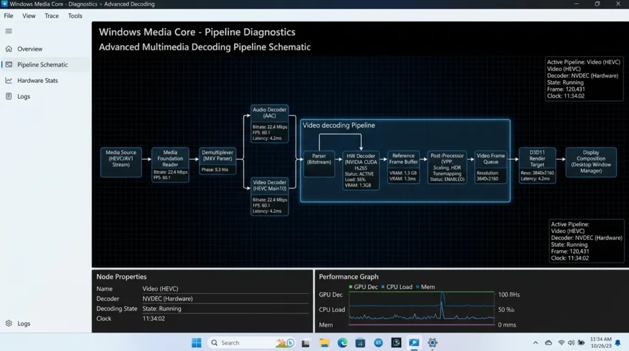Screen dimensions: 629x351
Task: Open the Overview page via home icon
Action: pos(9,49)
